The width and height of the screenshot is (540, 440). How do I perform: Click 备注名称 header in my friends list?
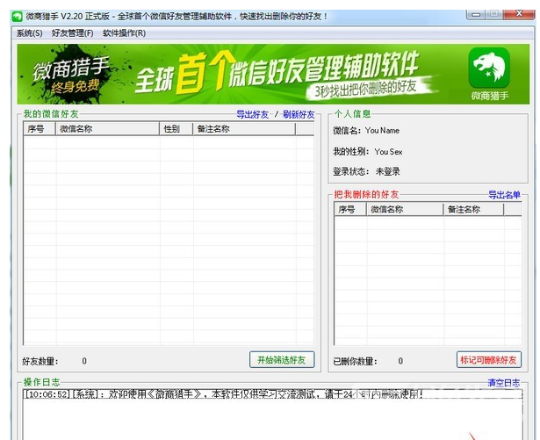pos(244,129)
